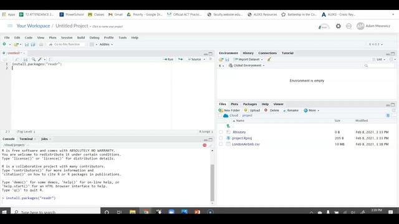The height and width of the screenshot is (224, 399).
Task: Switch to the History tab
Action: [x=248, y=53]
